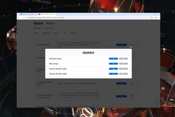Open the chat support icon
The image size is (175, 117).
coord(157,104)
